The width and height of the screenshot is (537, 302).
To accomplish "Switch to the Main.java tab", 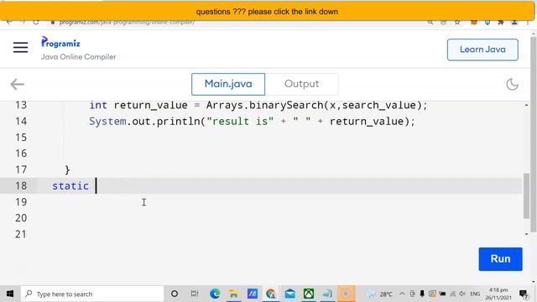I will click(228, 84).
